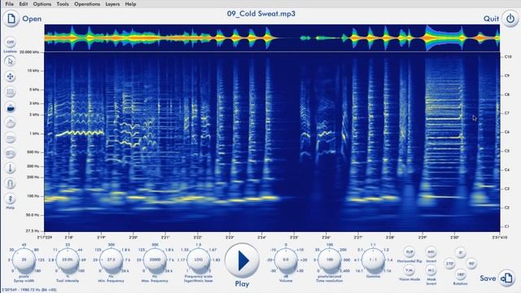
Task: Click the Open text label
Action: click(x=32, y=19)
